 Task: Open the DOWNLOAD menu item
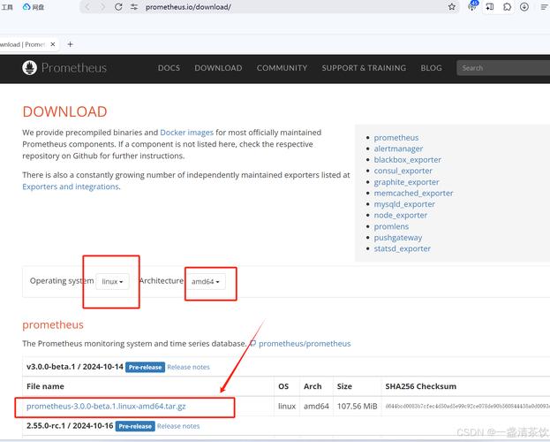(218, 68)
